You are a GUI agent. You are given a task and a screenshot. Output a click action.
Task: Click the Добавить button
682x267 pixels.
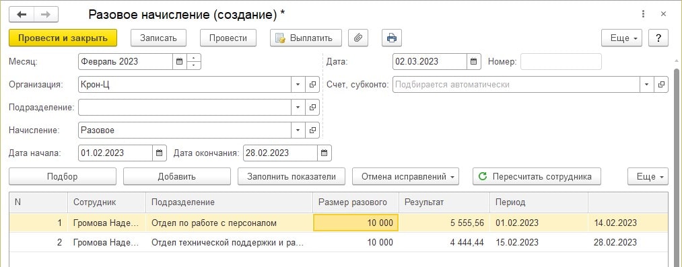click(x=176, y=176)
